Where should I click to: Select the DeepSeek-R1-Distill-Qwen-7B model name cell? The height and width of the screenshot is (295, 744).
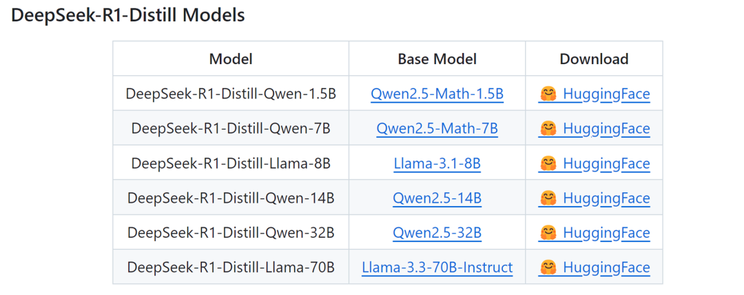pyautogui.click(x=231, y=128)
